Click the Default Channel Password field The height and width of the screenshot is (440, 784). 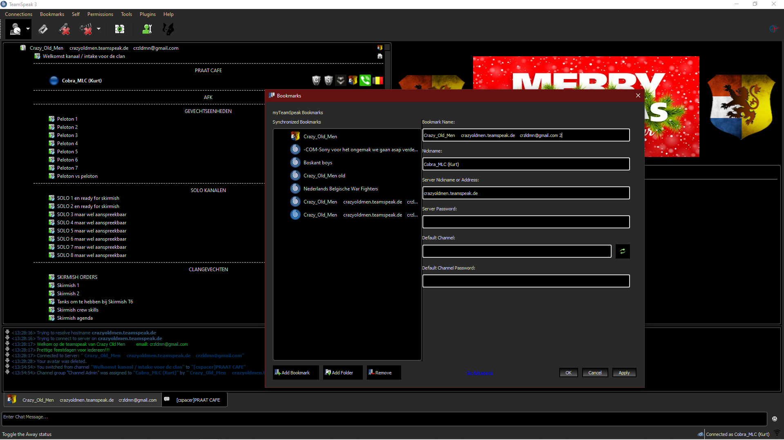(526, 281)
